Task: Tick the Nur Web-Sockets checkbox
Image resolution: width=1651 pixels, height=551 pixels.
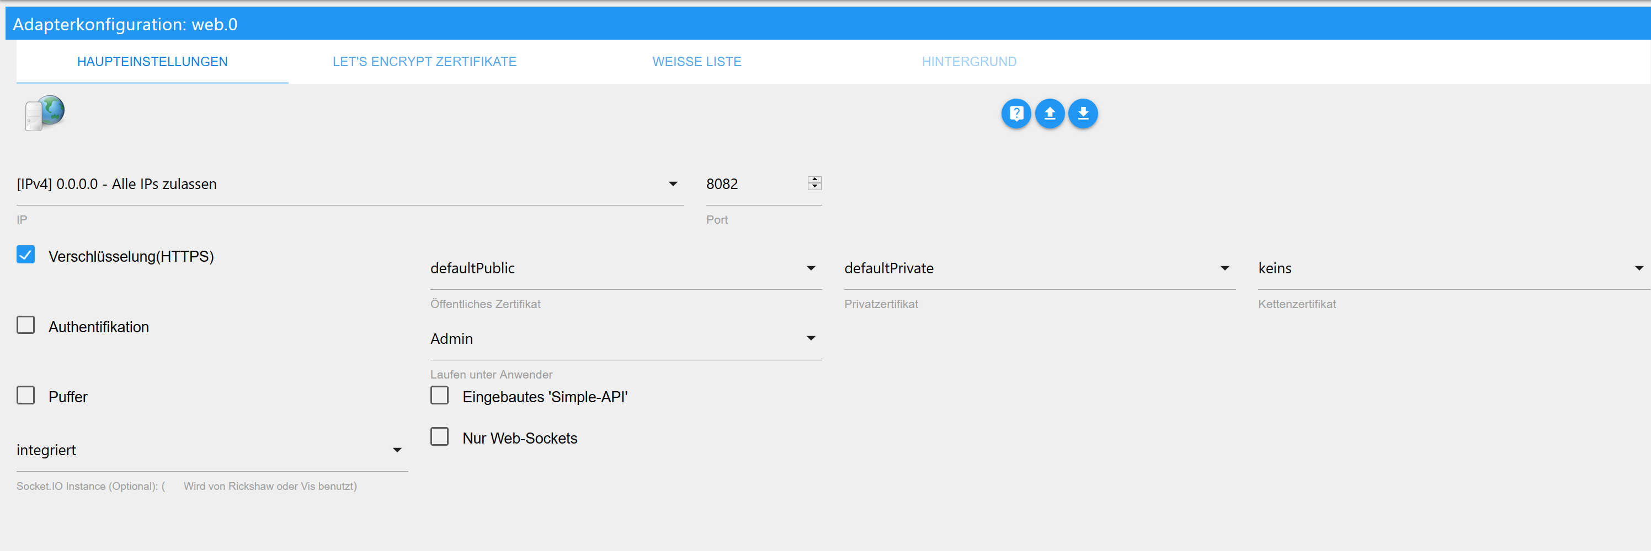Action: click(440, 437)
